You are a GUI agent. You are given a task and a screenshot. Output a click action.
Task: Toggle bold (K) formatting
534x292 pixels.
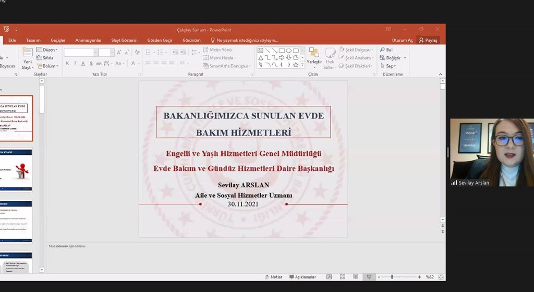point(67,63)
